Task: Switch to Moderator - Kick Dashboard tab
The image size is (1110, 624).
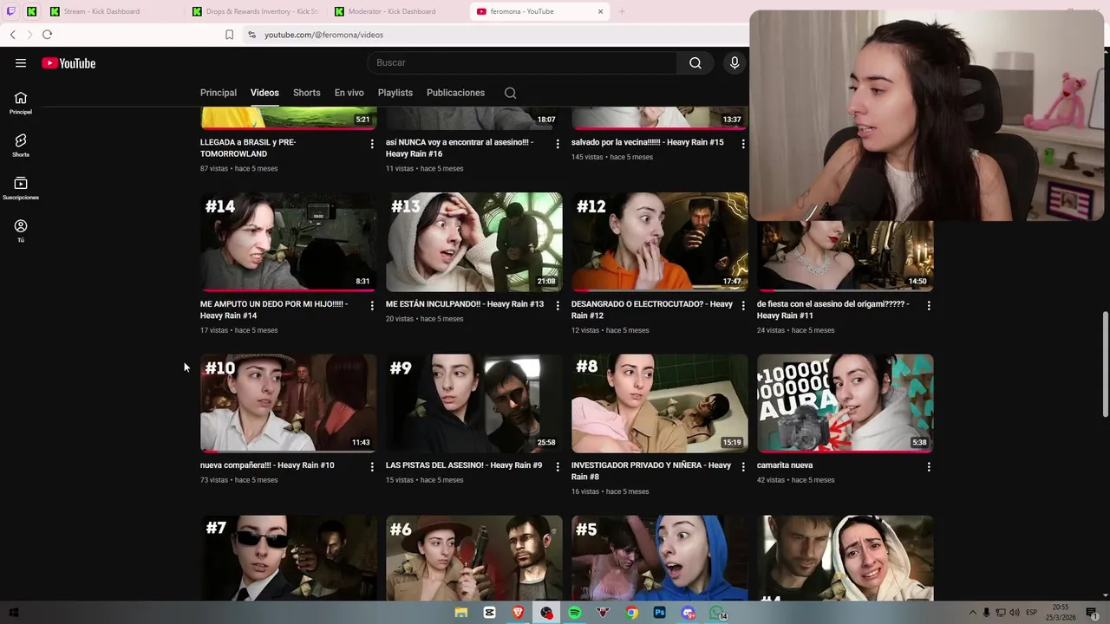Action: (397, 11)
